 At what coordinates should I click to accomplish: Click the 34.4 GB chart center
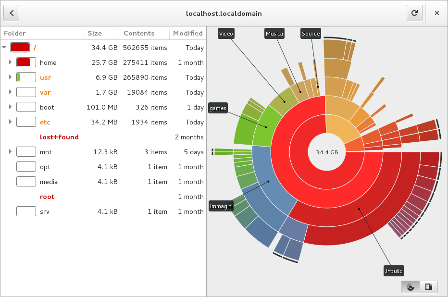point(327,152)
